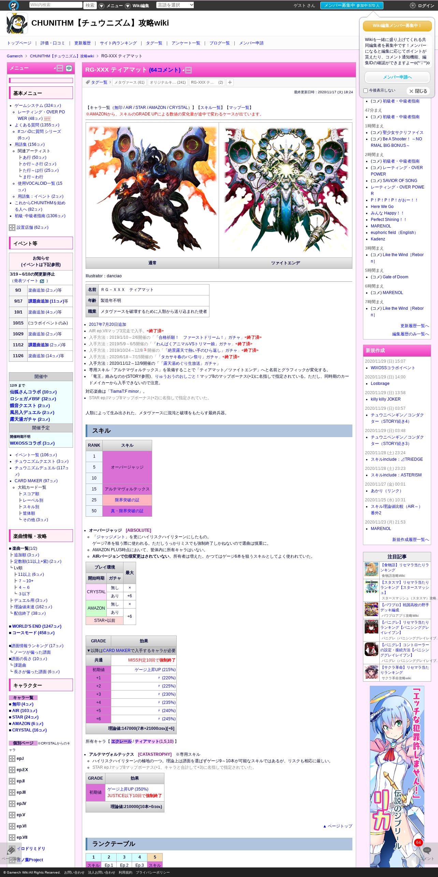The width and height of the screenshot is (438, 877).
Task: Click the ログイン link
Action: [x=426, y=6]
